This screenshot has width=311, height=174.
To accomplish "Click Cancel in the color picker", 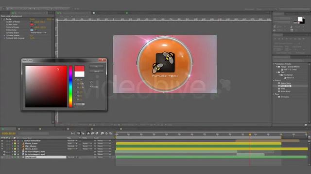I will (96, 72).
